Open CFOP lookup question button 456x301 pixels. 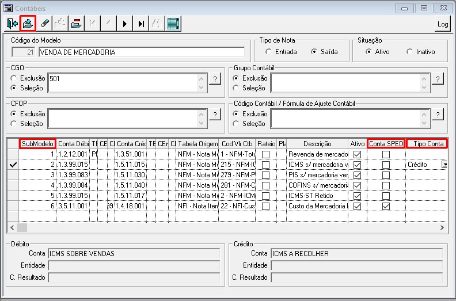[215, 115]
